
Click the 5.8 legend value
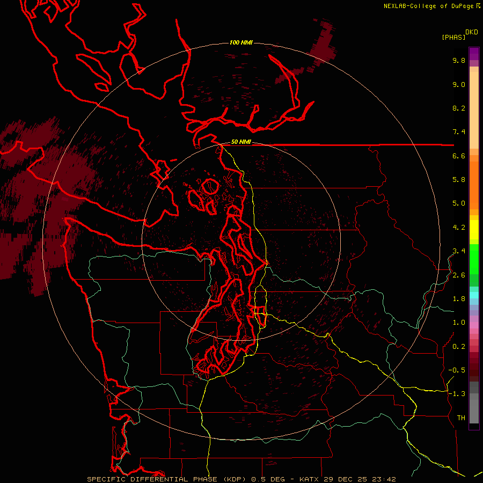click(x=459, y=180)
